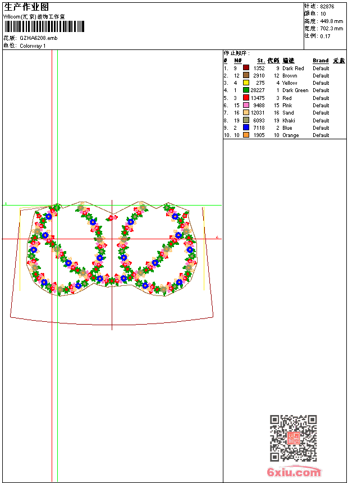Click the Default brand in Orange row
The height and width of the screenshot is (483, 348).
pos(321,135)
